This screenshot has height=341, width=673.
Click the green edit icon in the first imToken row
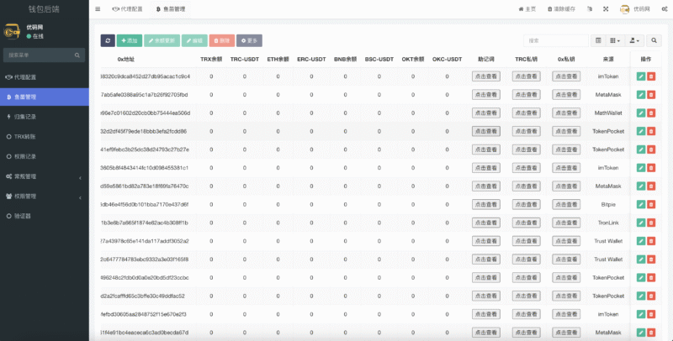pos(641,76)
